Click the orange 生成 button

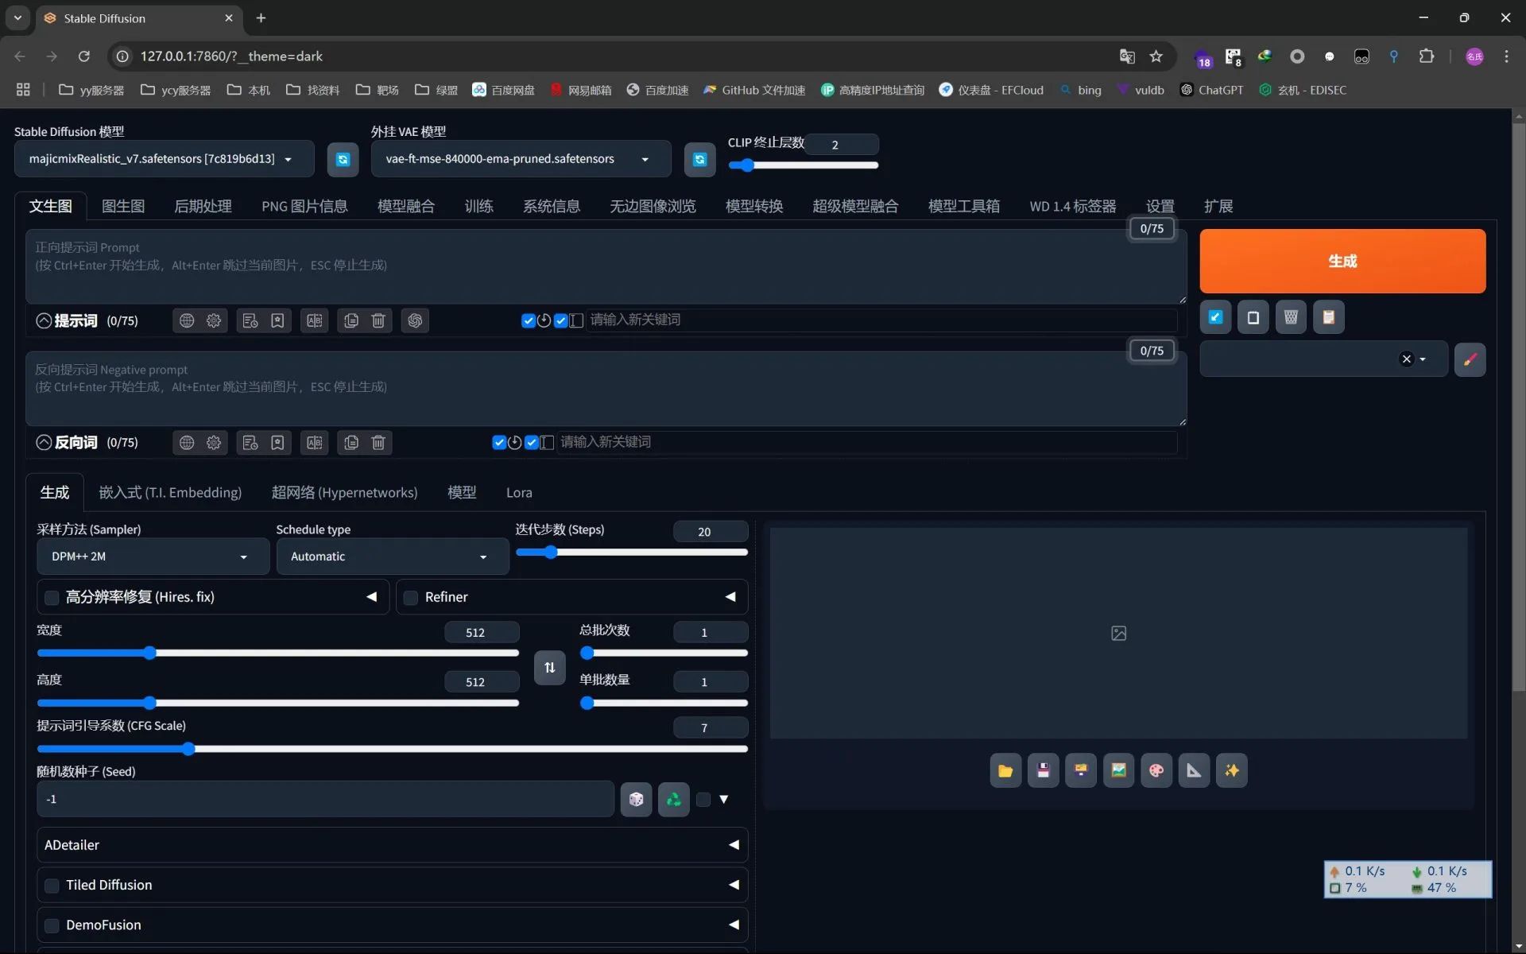click(1342, 262)
